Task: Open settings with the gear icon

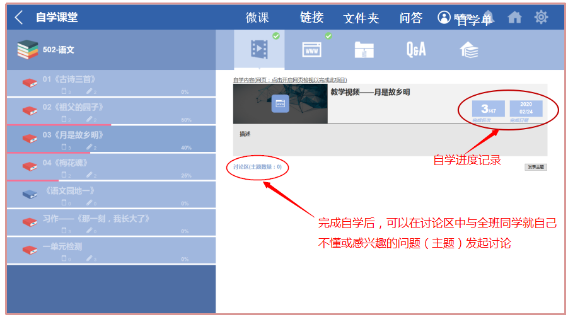Action: [541, 18]
